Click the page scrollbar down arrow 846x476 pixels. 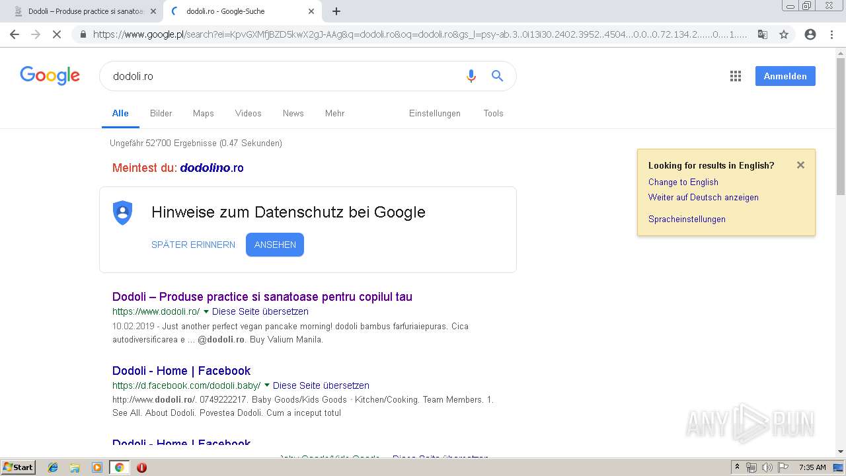(841, 452)
